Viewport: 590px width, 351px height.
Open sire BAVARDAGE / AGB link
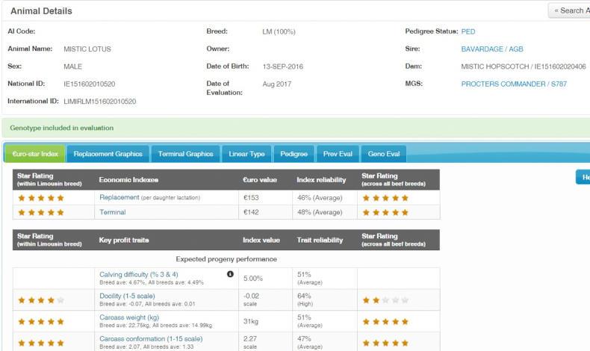click(x=492, y=49)
